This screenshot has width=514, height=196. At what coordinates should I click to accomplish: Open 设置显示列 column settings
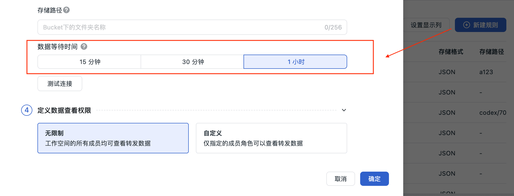(426, 25)
